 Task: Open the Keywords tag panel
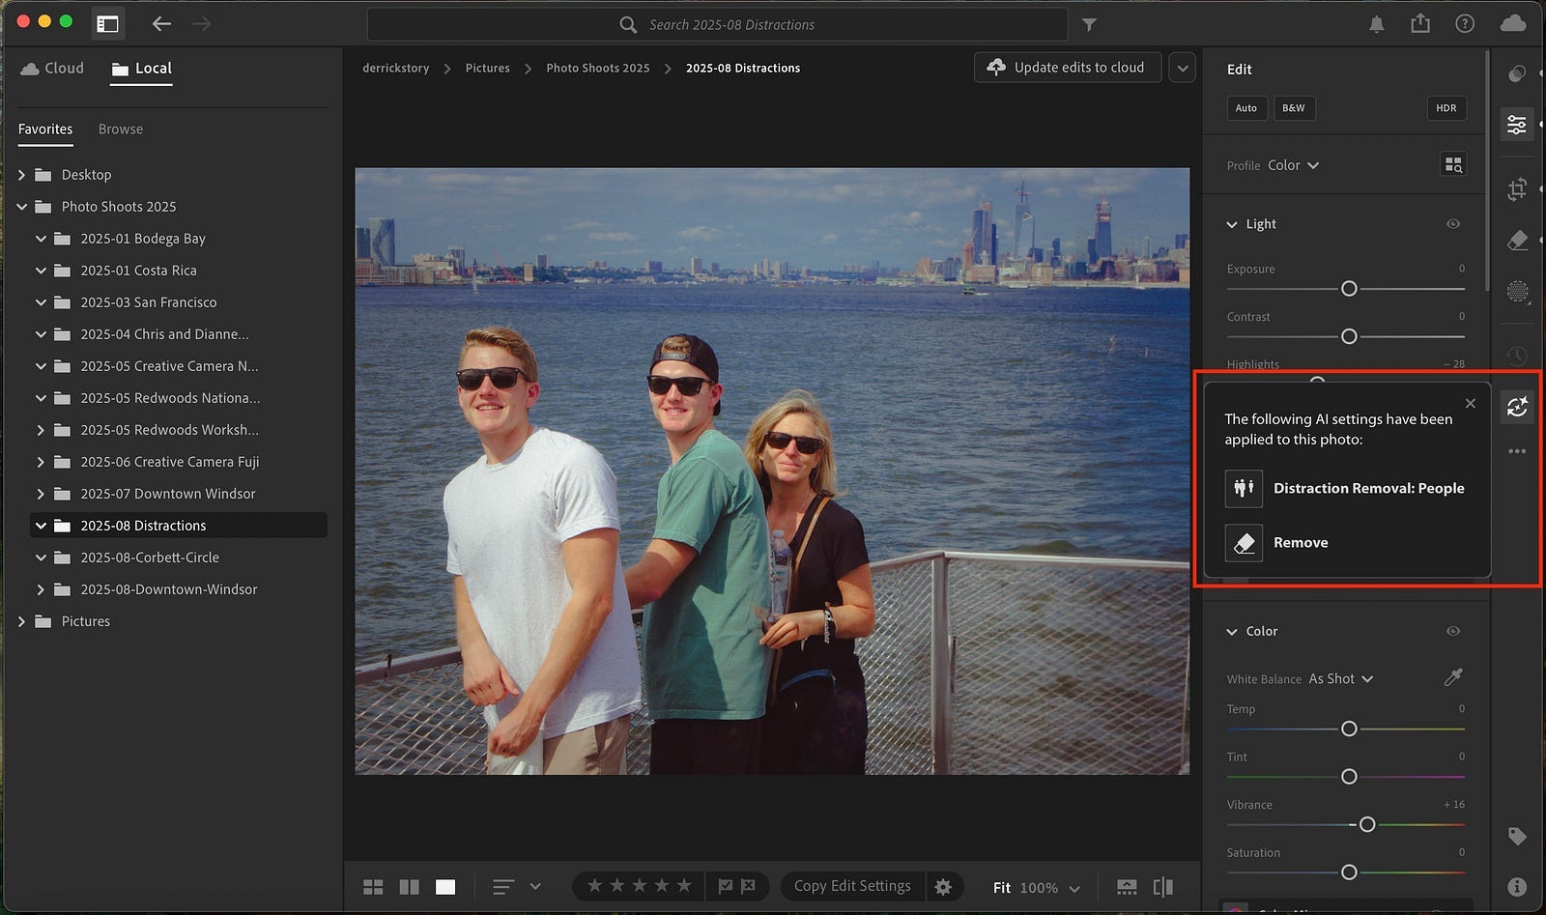1517,836
